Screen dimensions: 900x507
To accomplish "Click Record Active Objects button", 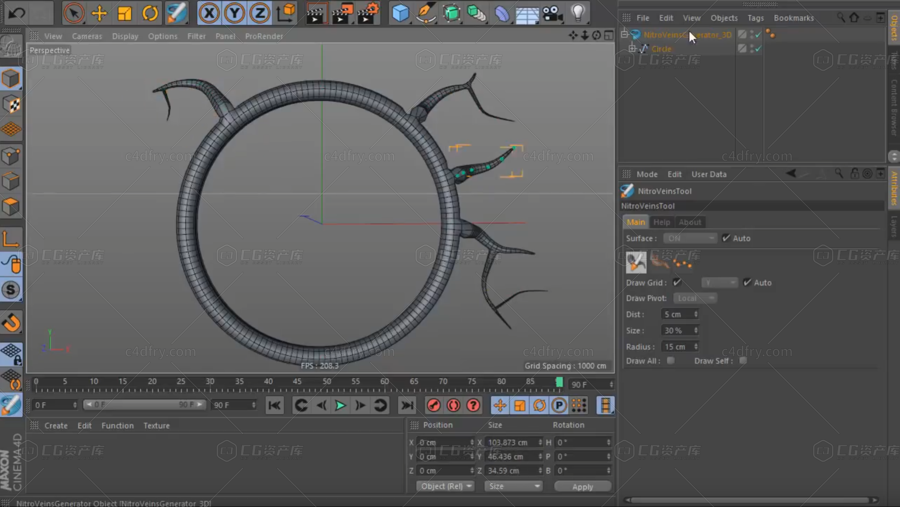I will 434,406.
